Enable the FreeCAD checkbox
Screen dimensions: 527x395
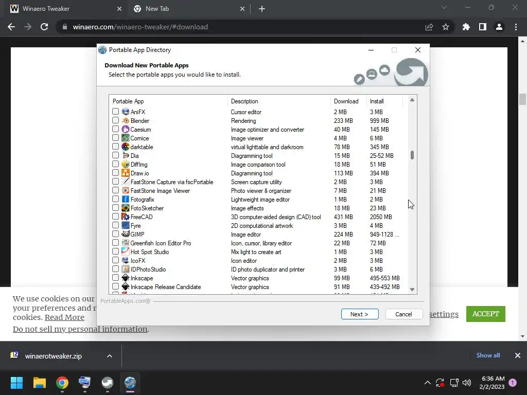tap(115, 216)
